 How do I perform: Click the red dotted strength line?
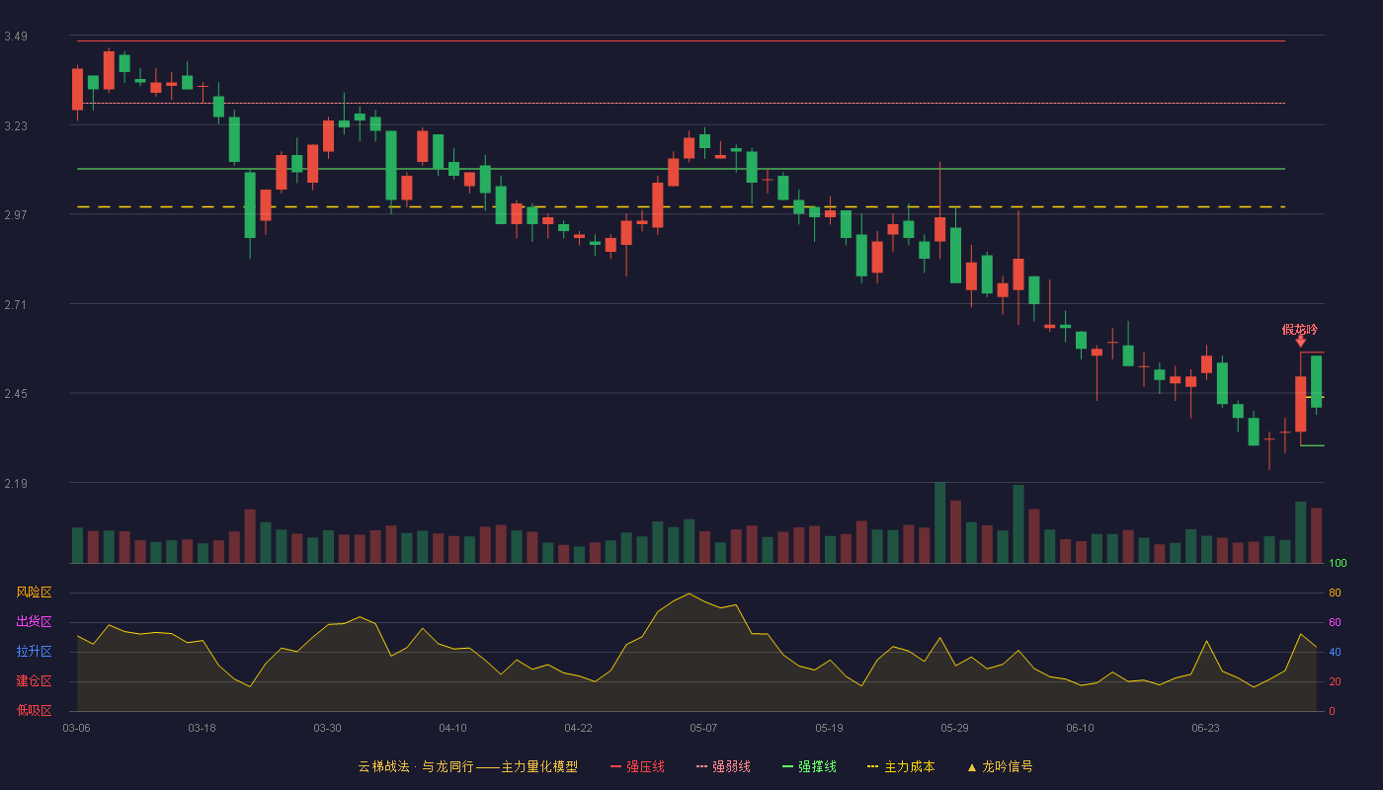click(682, 103)
